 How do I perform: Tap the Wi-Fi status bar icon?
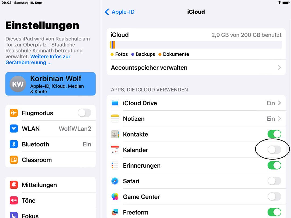point(279,3)
